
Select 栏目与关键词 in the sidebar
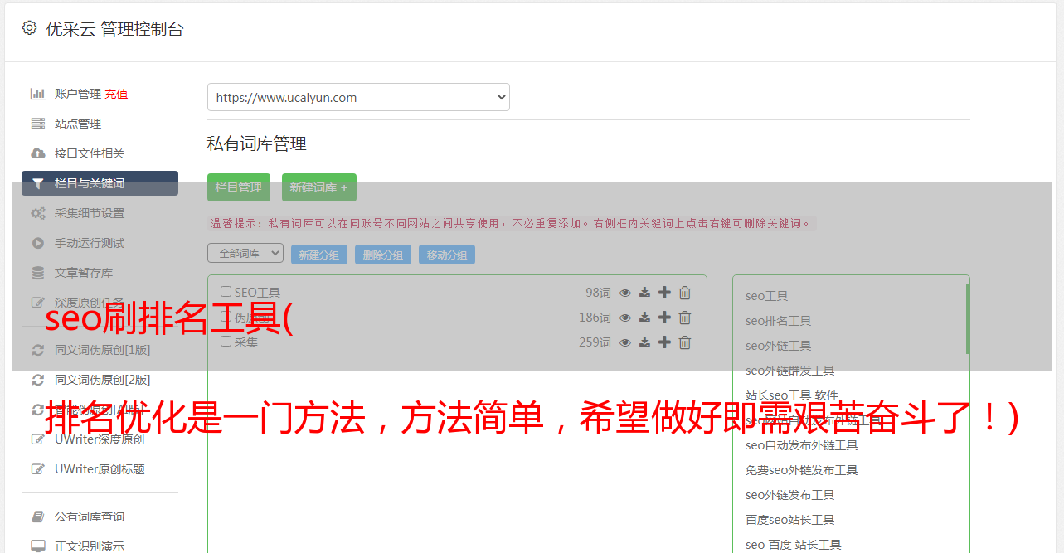click(100, 183)
